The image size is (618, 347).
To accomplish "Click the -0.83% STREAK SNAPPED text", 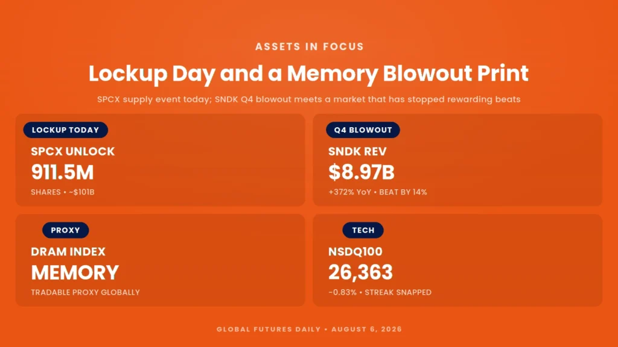I will click(x=380, y=292).
